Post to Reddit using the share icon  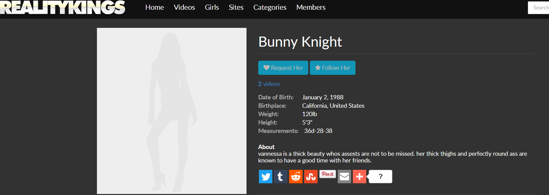point(295,177)
